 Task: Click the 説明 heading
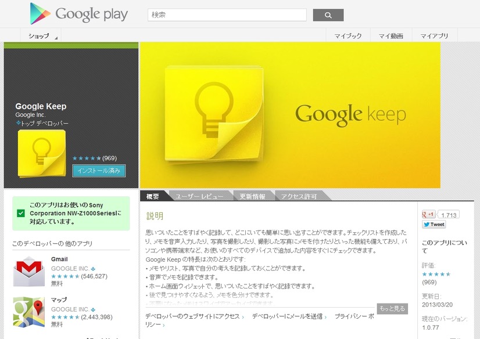click(155, 216)
